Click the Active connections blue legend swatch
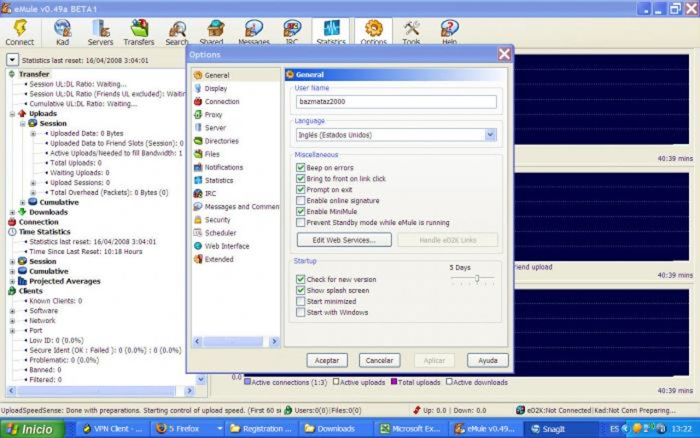The height and width of the screenshot is (438, 700). pyautogui.click(x=247, y=382)
